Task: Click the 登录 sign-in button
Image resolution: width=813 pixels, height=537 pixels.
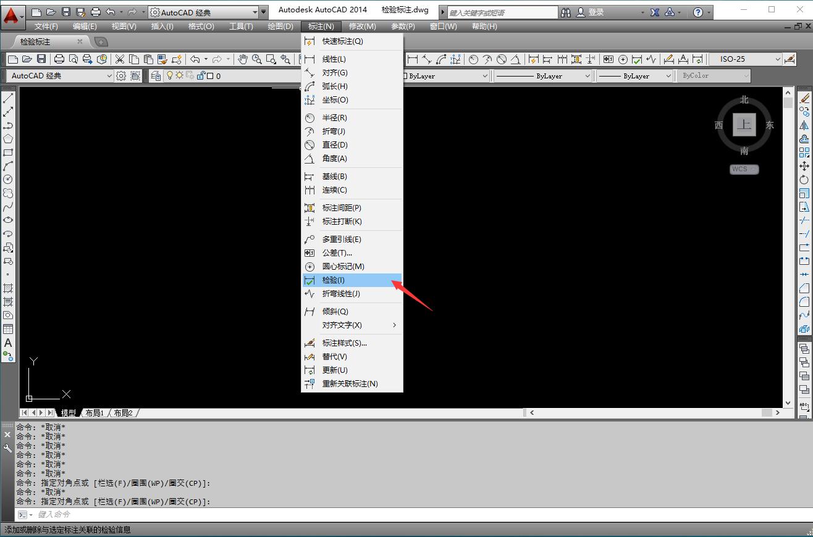Action: pos(591,12)
